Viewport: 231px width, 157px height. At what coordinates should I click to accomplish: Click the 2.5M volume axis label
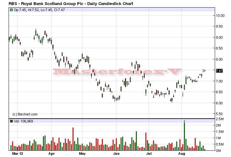point(220,119)
